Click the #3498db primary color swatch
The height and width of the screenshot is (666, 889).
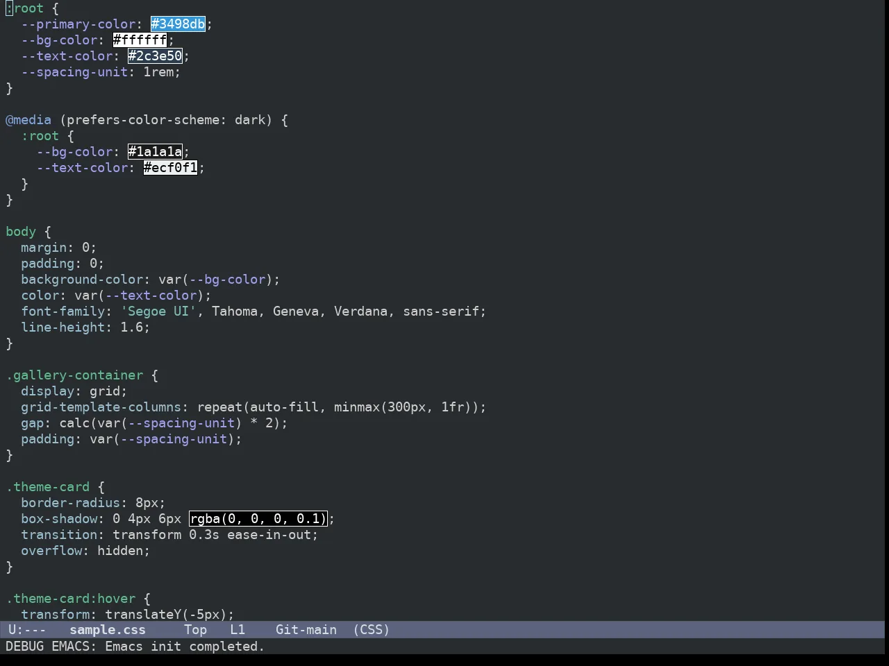[178, 24]
